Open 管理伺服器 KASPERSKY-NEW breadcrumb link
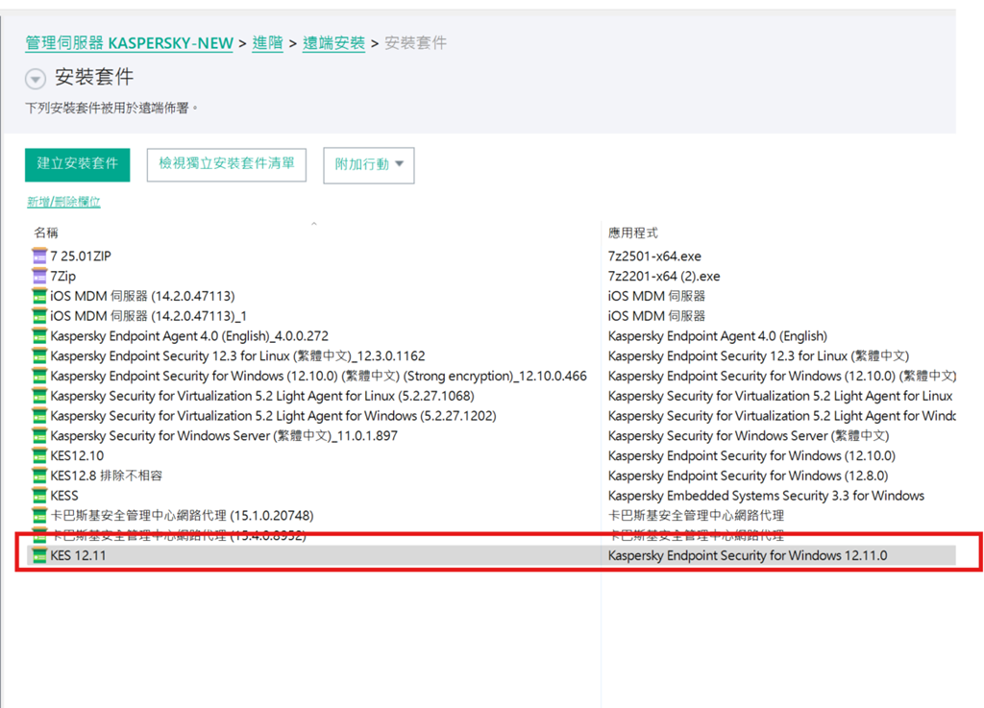This screenshot has height=708, width=984. pyautogui.click(x=129, y=43)
